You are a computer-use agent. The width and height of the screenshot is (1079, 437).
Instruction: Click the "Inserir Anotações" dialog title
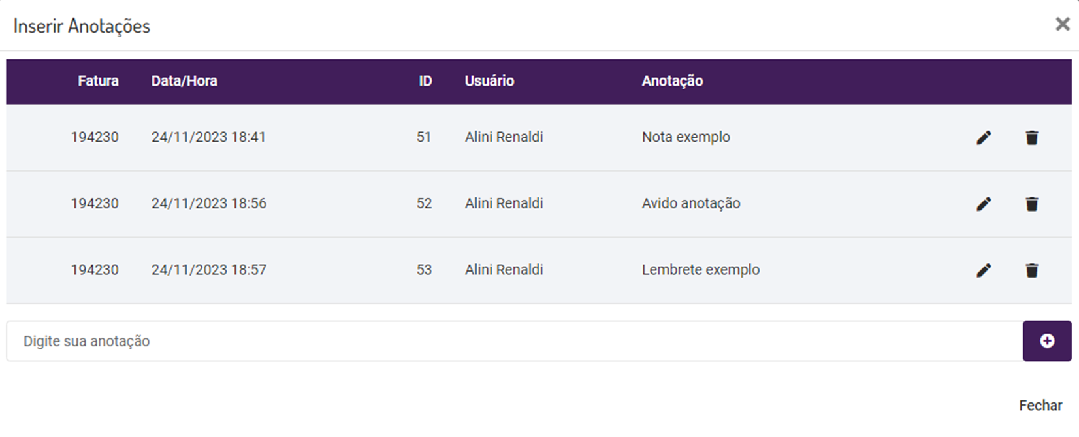point(82,26)
